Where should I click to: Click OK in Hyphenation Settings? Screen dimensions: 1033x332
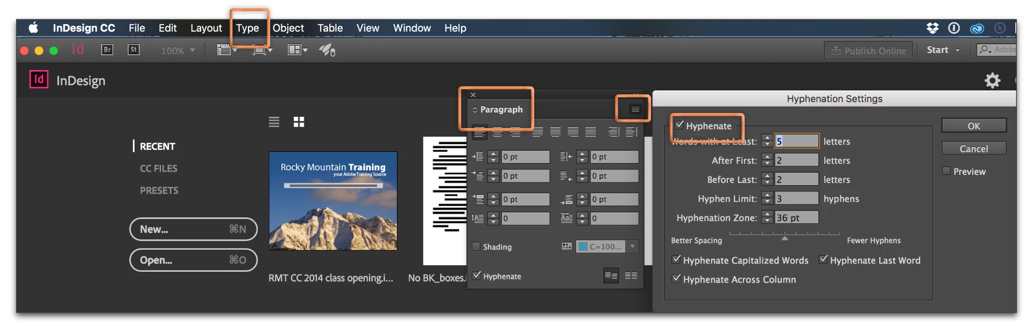974,125
